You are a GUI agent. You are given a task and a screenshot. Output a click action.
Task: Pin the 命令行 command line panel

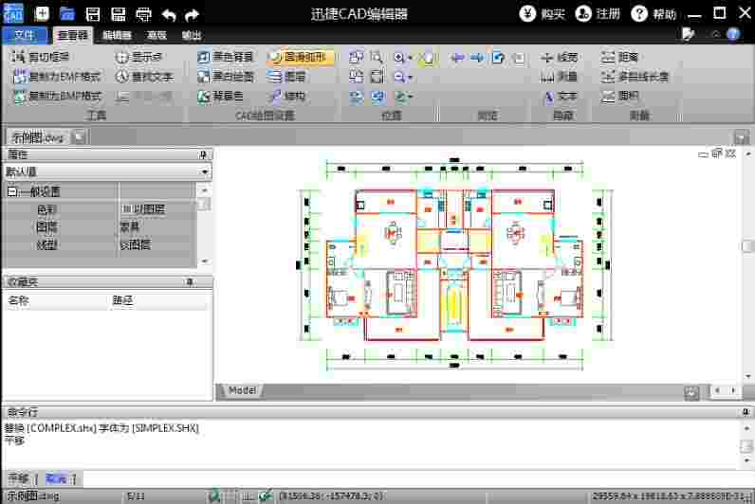(746, 412)
